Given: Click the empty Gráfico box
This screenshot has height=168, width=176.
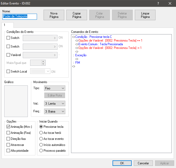Looking at the screenshot, I should pyautogui.click(x=16, y=101).
